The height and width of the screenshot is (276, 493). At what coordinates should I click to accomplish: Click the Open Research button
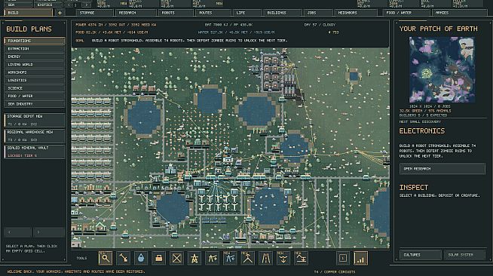(442, 169)
